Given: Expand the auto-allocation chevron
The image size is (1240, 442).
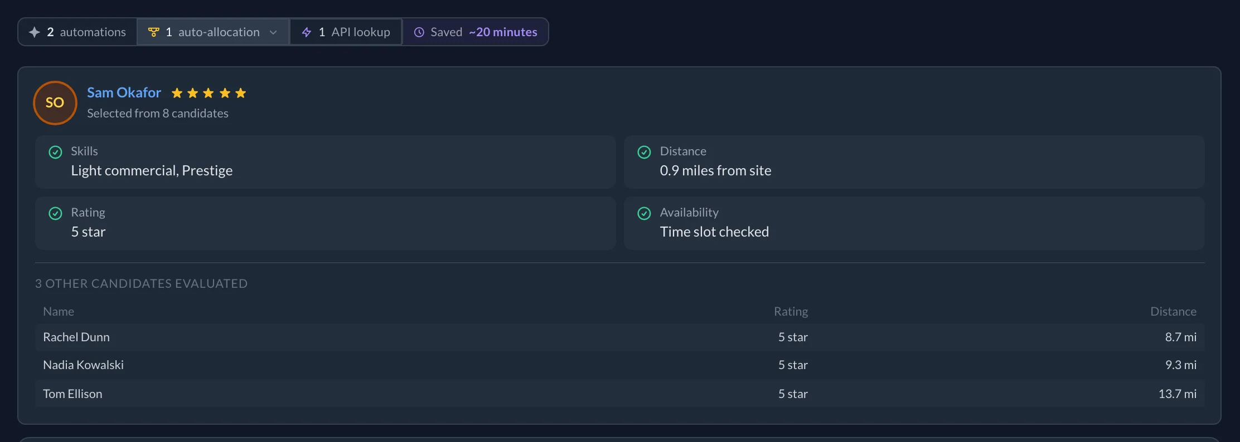Looking at the screenshot, I should tap(273, 32).
